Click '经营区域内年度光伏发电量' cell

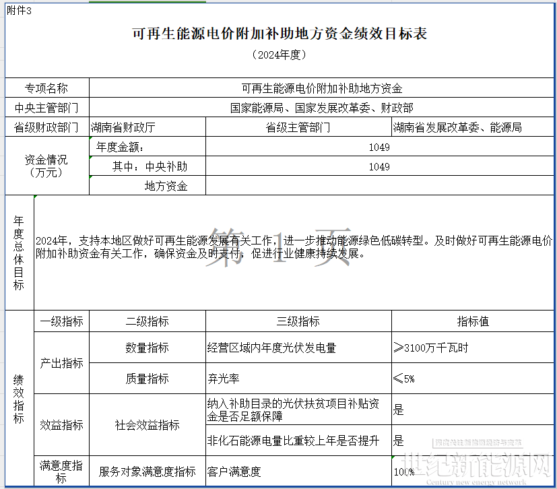pos(298,348)
